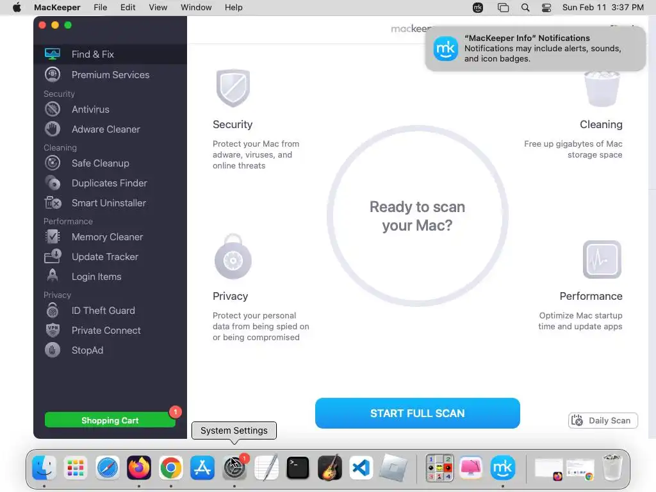
Task: Click the Ready to scan circle
Action: pyautogui.click(x=418, y=216)
